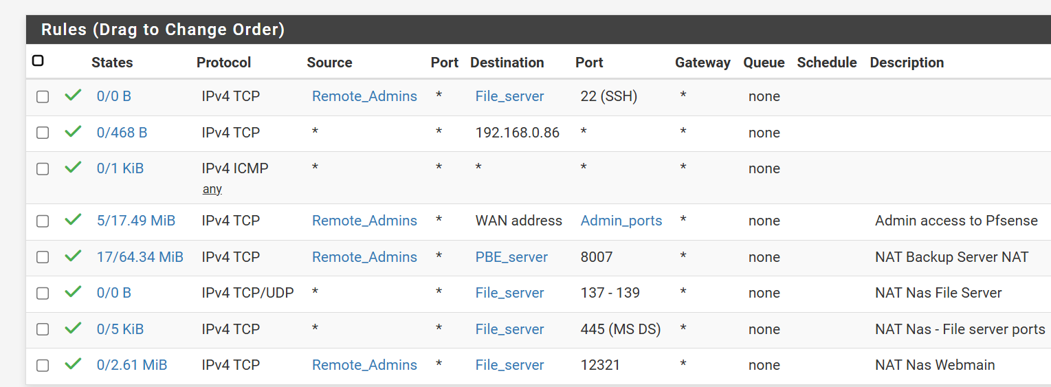This screenshot has height=387, width=1051.
Task: Open the 5/17.49 MiB states link
Action: tap(136, 221)
